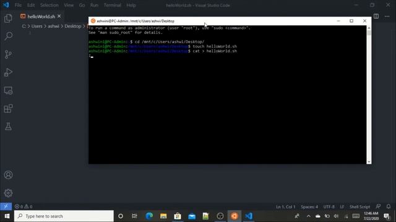Open the editor More Actions ellipsis

point(387,17)
